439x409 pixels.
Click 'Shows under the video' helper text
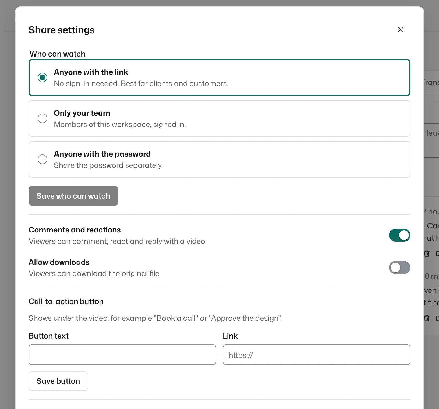(155, 318)
